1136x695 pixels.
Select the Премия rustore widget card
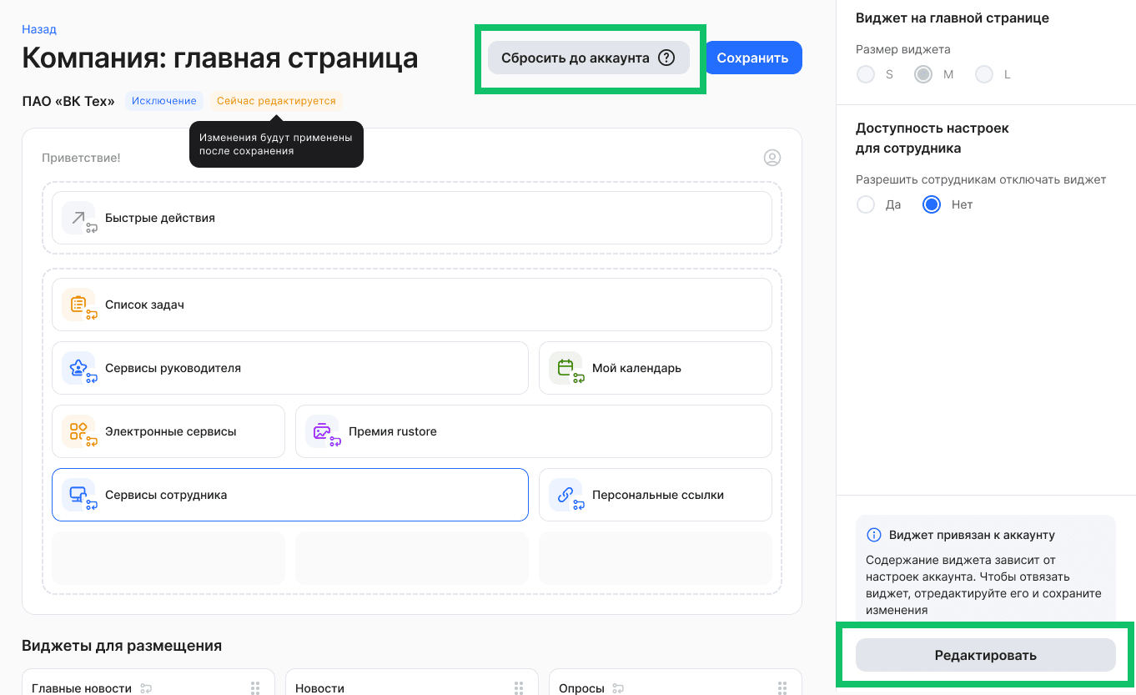(x=534, y=431)
